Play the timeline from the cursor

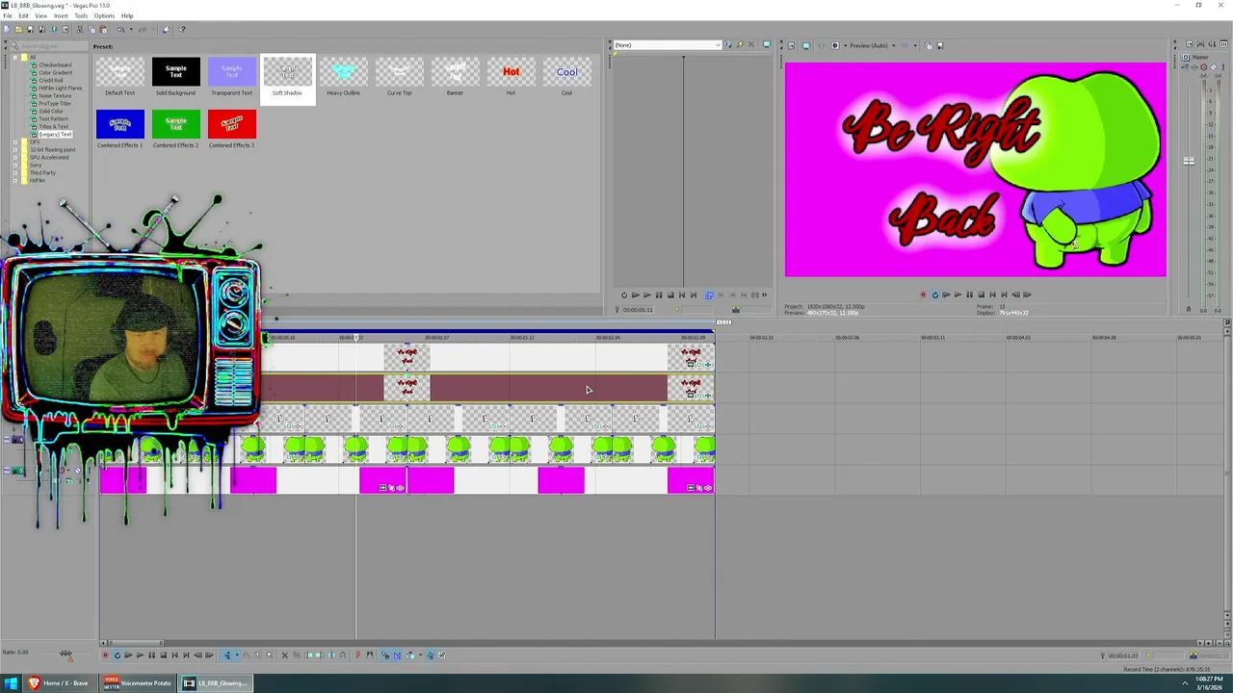tap(140, 655)
